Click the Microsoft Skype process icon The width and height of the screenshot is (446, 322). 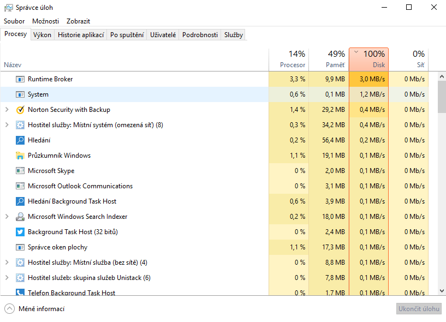click(20, 171)
